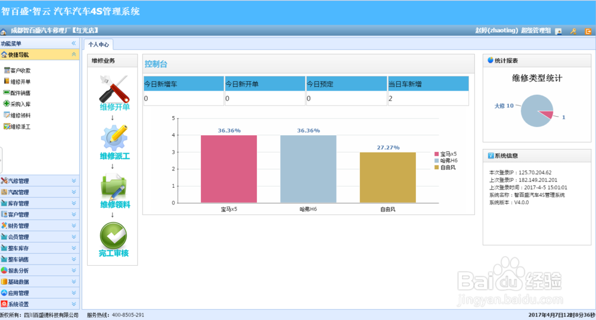Viewport: 596px width, 320px height.
Task: Expand the 整车销售 section arrow
Action: click(x=74, y=259)
